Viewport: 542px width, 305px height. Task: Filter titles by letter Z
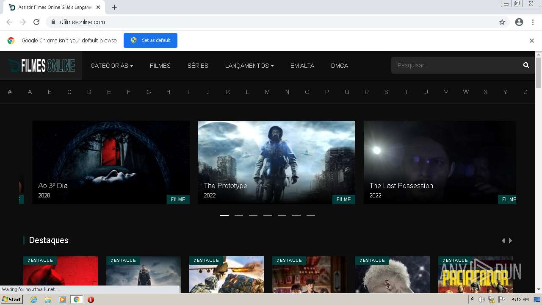point(525,92)
